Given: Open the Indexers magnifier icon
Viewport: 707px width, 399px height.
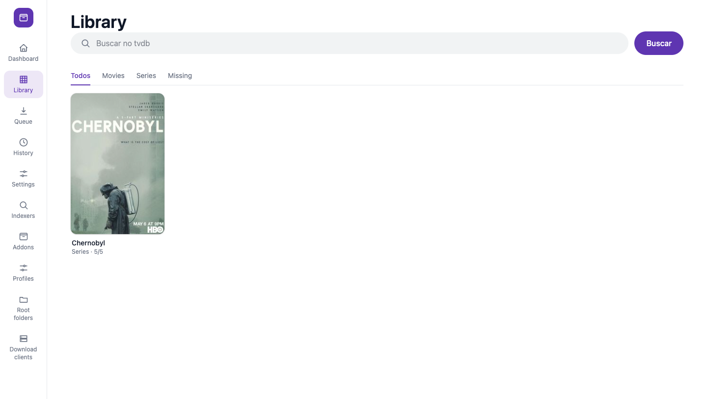Looking at the screenshot, I should coord(24,205).
